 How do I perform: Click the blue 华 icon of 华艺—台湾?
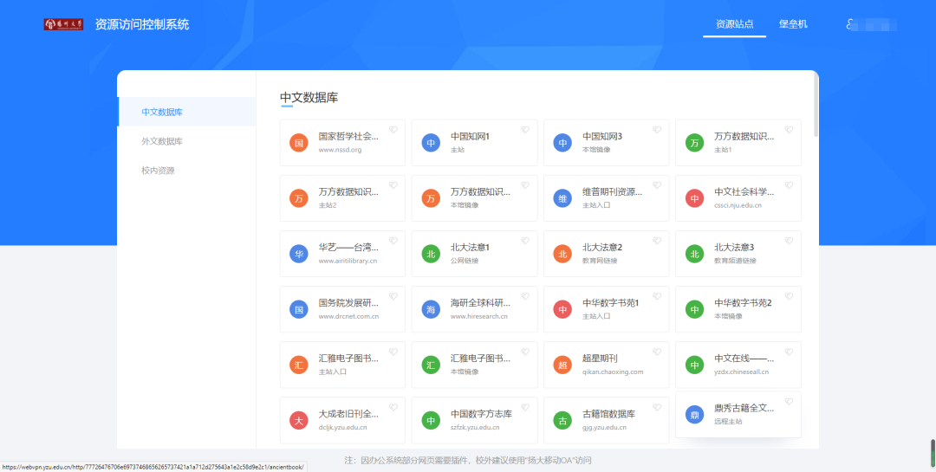pyautogui.click(x=298, y=254)
